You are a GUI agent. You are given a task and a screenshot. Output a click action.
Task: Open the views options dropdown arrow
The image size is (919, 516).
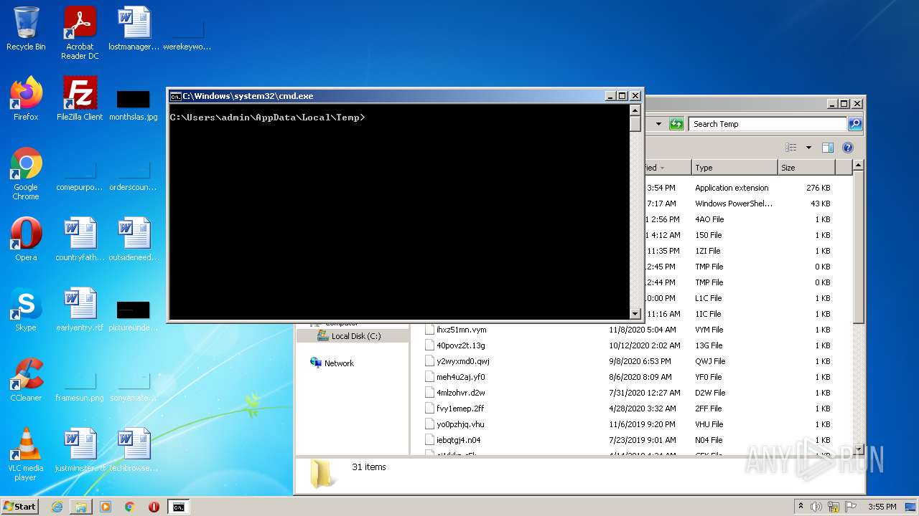pyautogui.click(x=808, y=148)
